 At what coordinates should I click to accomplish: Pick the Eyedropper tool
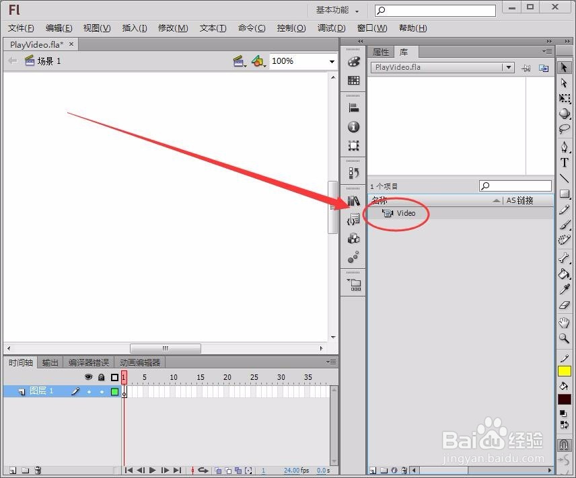[565, 289]
